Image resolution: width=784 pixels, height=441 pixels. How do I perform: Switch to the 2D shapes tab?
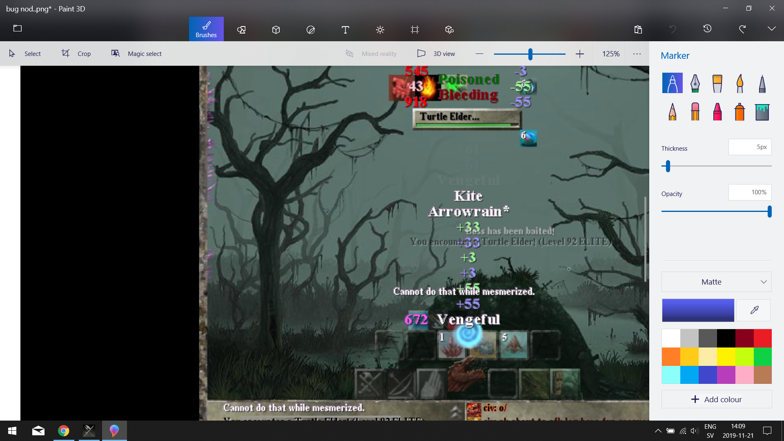coord(241,29)
